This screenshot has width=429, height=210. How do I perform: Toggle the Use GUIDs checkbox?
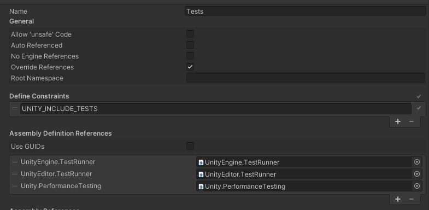coord(190,146)
